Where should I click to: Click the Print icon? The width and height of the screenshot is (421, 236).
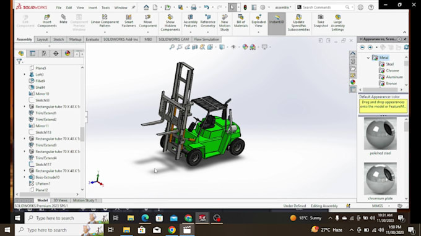click(x=193, y=7)
